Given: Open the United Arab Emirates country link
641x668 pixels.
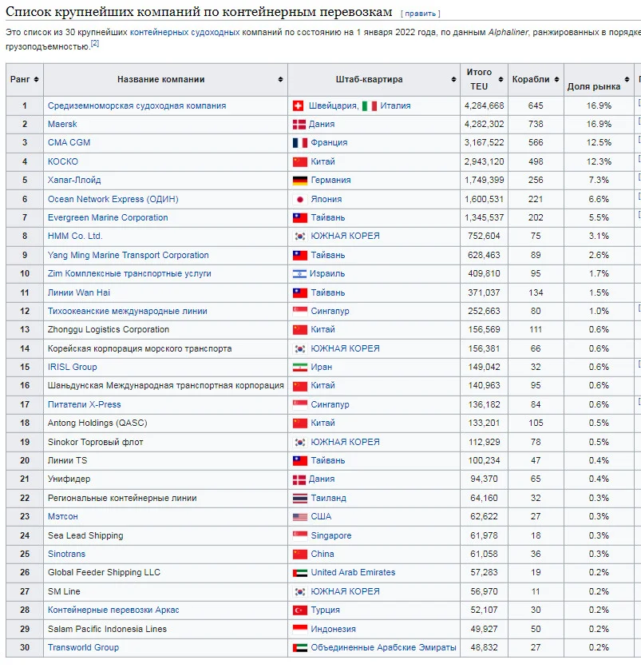Looking at the screenshot, I should coord(353,573).
